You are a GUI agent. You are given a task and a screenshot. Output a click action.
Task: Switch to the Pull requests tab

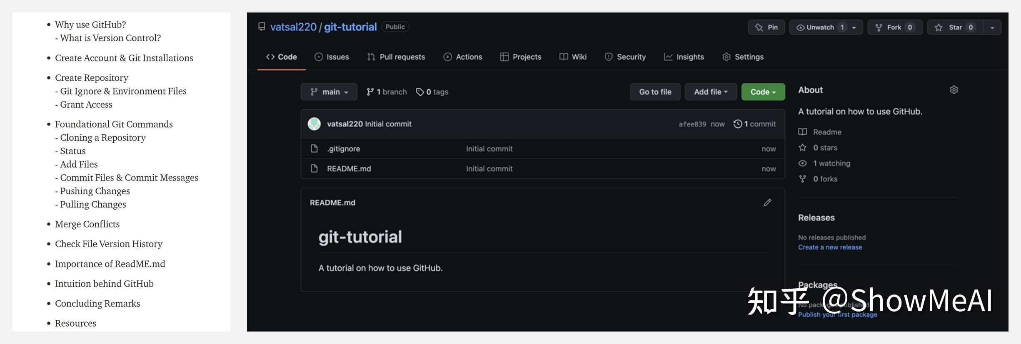(x=396, y=57)
